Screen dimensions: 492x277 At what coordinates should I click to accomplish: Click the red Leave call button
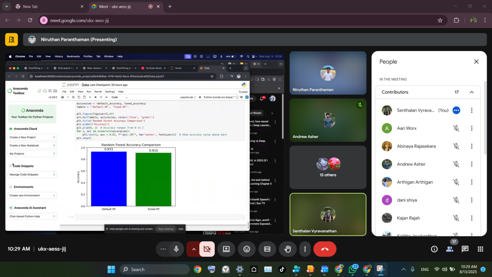325,249
